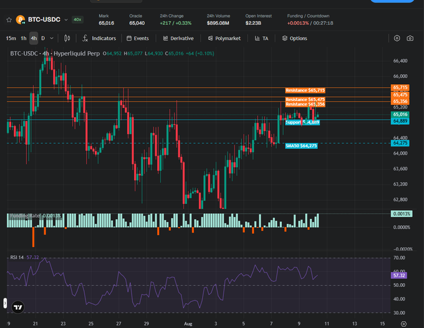Open the candlestick chart type selector
This screenshot has width=424, height=328.
pos(67,39)
